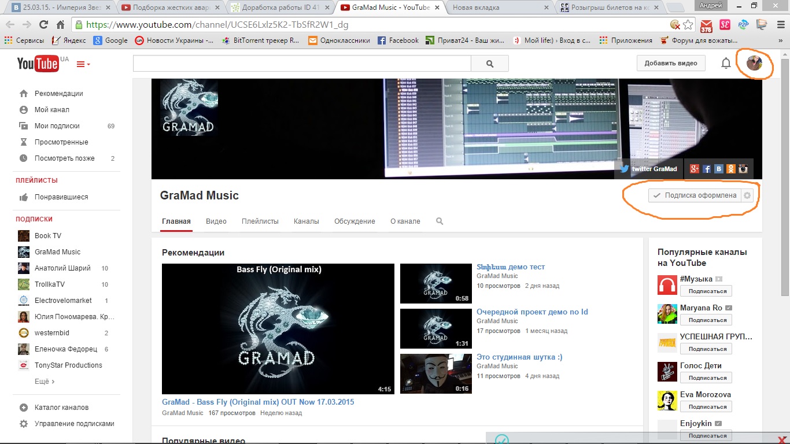Image resolution: width=790 pixels, height=444 pixels.
Task: Open the P2P extension icon
Action: click(x=743, y=25)
